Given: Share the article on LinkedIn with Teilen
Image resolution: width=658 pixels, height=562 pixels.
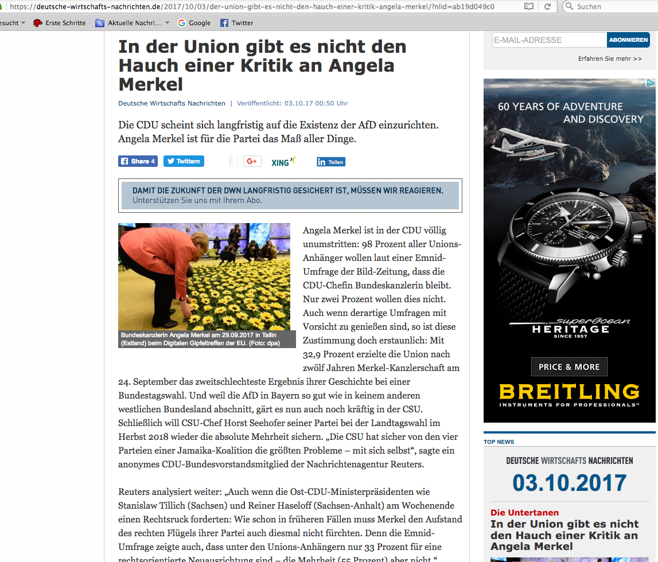Looking at the screenshot, I should coord(331,162).
